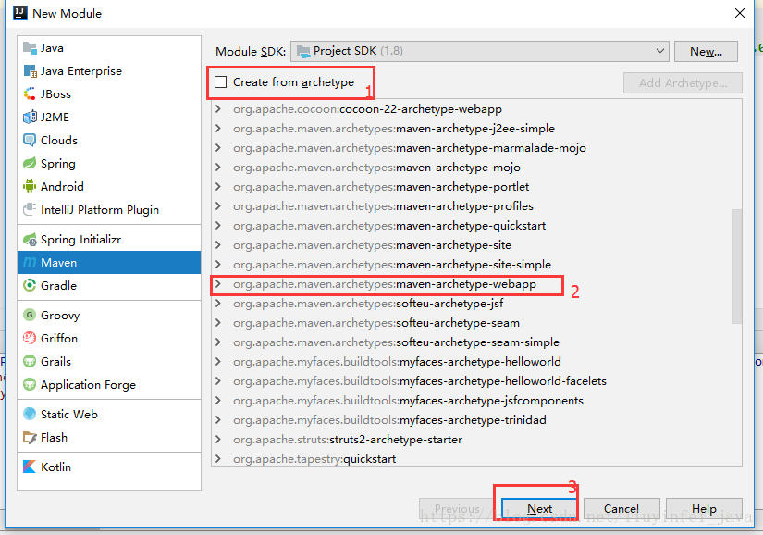
Task: Click the Clouds icon
Action: click(x=30, y=140)
